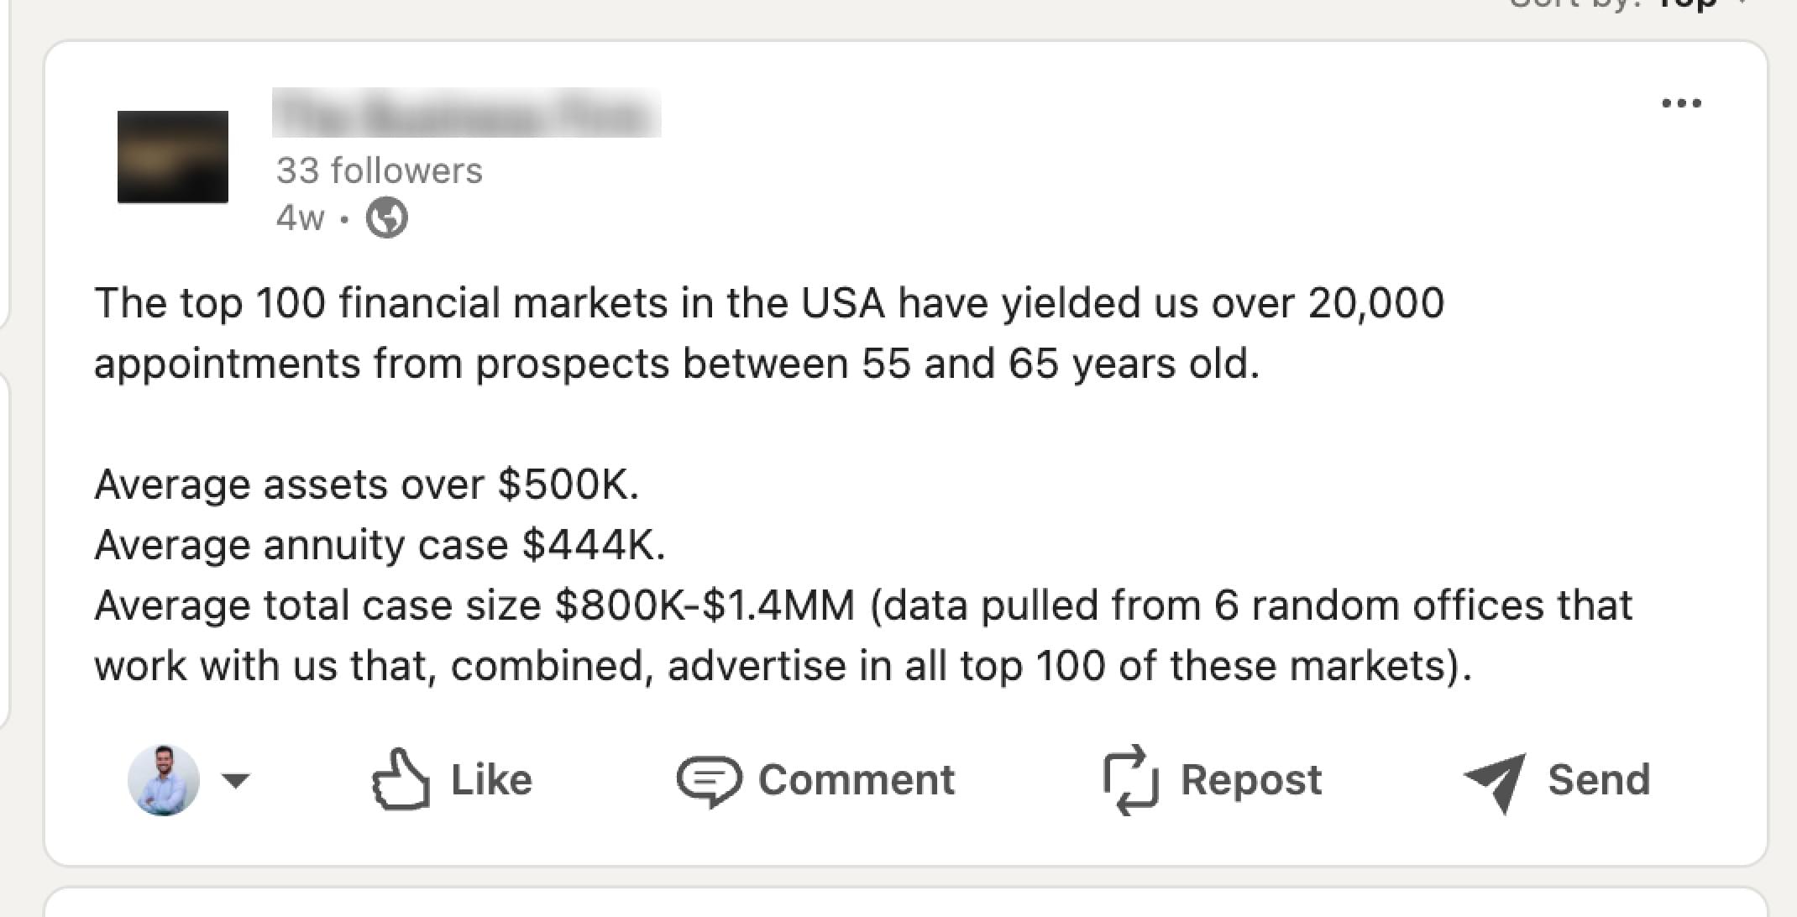Open the three-dot post options menu
Viewport: 1797px width, 917px height.
1681,103
